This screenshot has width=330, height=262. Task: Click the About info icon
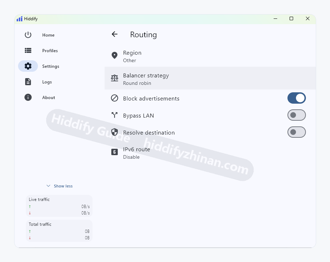pos(28,97)
